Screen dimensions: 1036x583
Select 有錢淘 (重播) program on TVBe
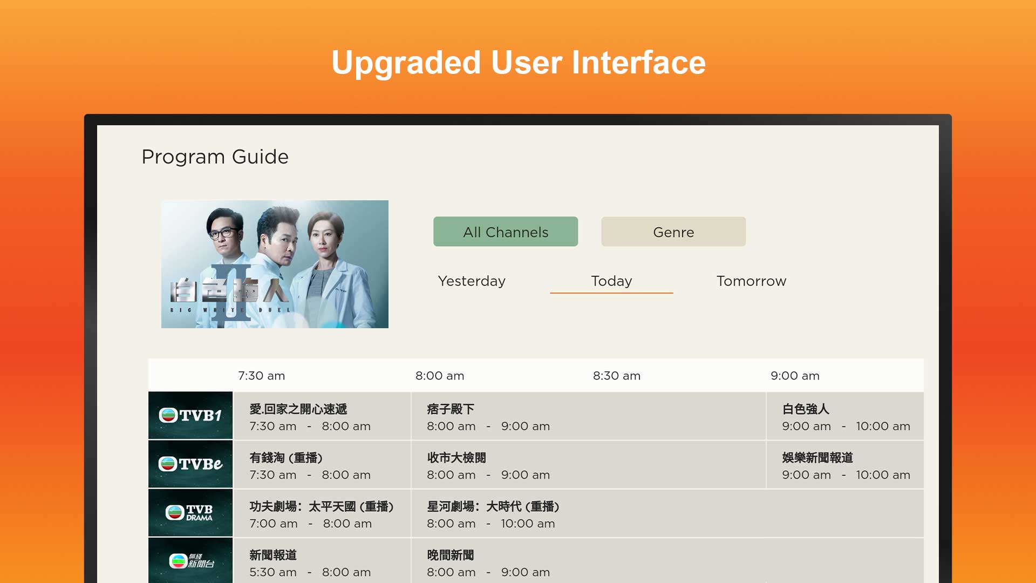click(322, 465)
